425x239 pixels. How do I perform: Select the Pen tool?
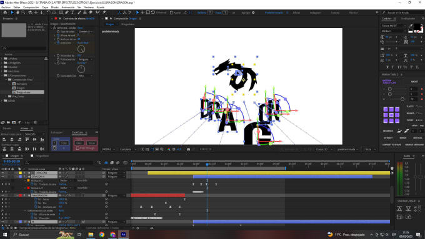tap(67, 12)
